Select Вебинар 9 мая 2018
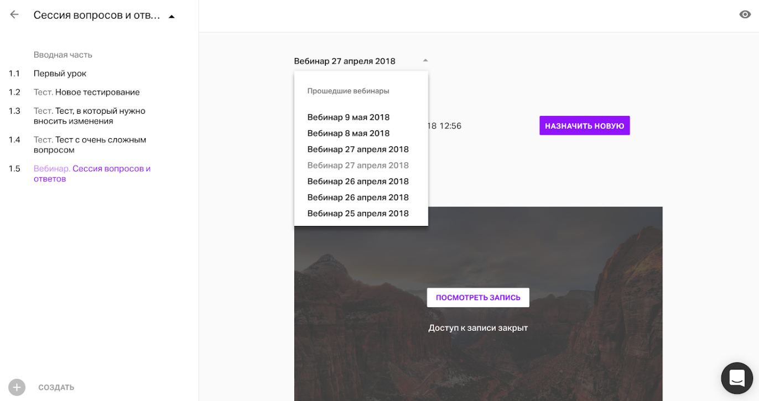Viewport: 759px width, 401px height. point(349,117)
